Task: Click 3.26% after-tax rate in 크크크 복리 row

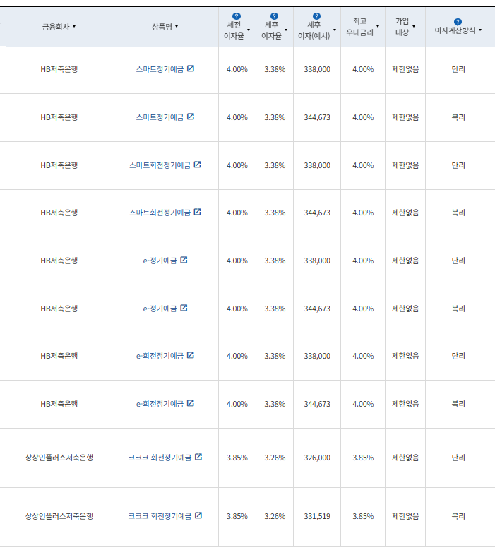Action: [275, 516]
